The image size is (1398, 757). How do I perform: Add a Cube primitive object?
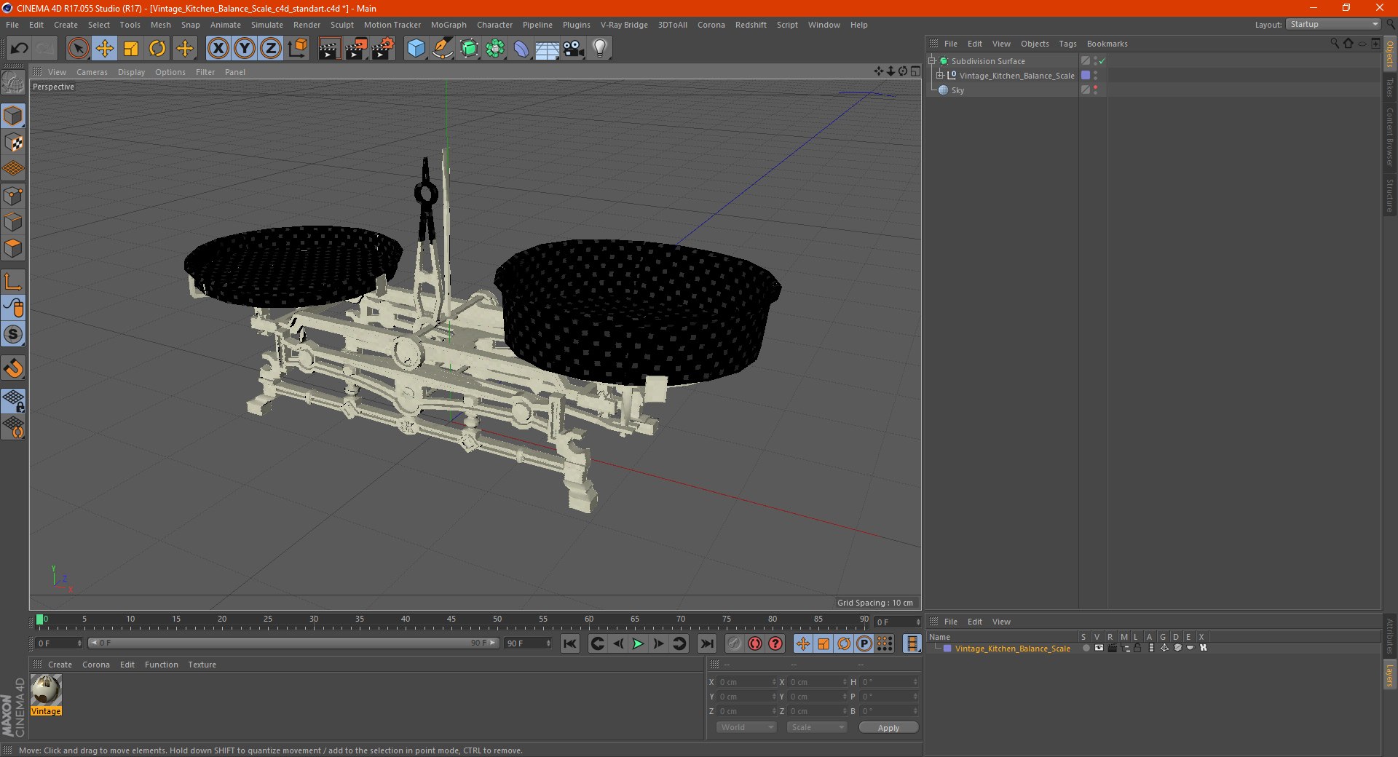(416, 49)
